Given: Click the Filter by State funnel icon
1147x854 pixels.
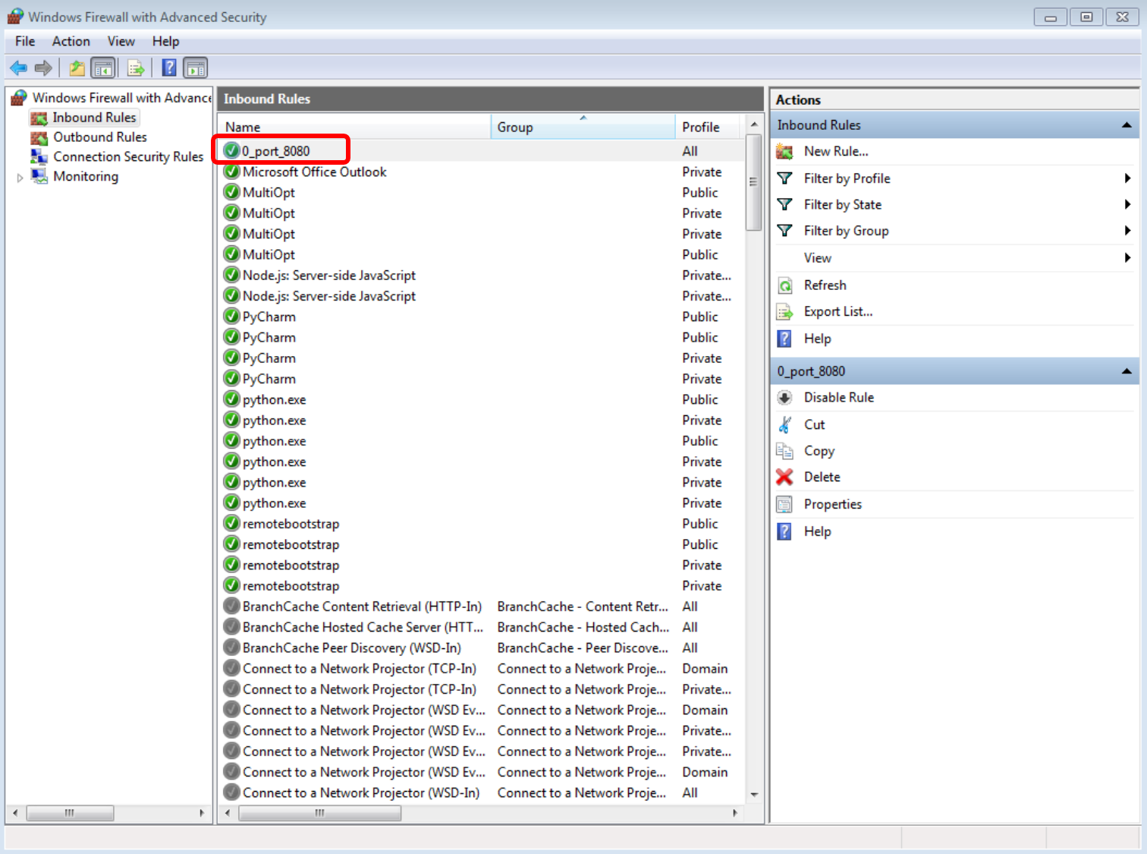Looking at the screenshot, I should tap(785, 204).
